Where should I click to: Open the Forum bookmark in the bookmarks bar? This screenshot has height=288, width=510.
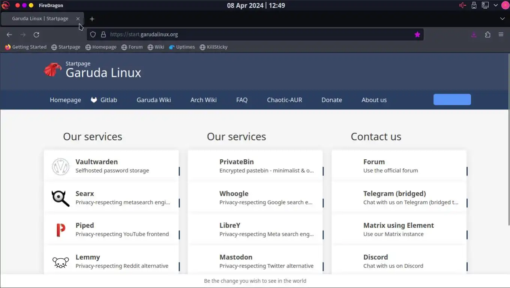tap(132, 47)
